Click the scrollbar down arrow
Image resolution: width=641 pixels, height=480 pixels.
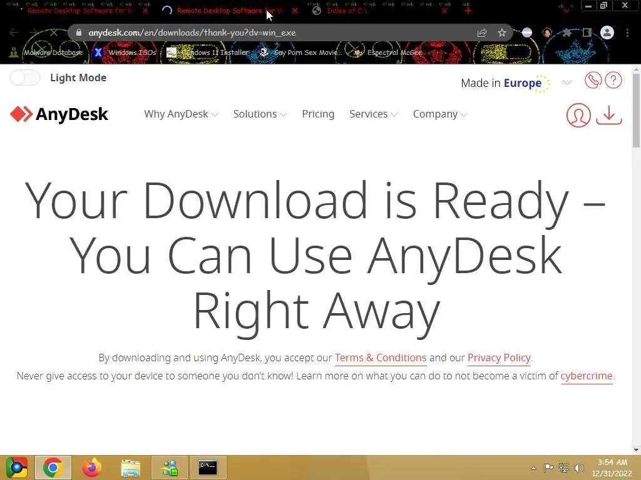pos(636,450)
